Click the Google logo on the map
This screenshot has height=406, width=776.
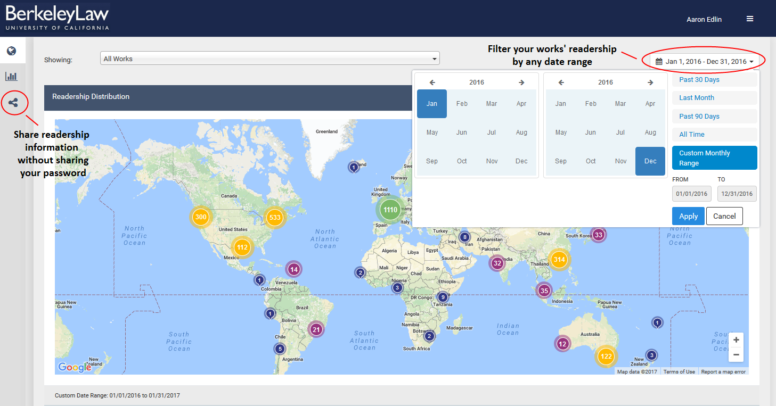pos(75,367)
